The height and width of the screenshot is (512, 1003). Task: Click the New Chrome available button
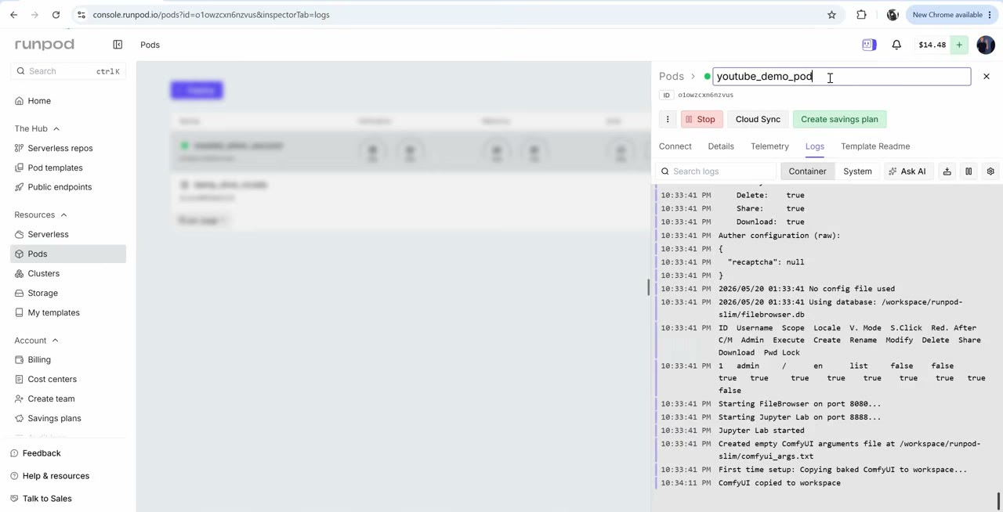[x=947, y=15]
